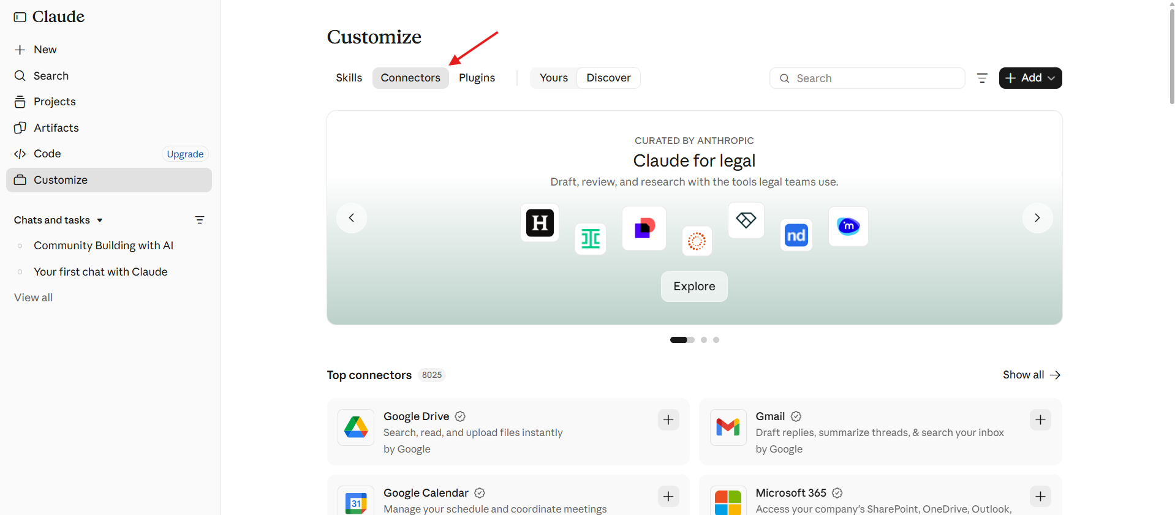This screenshot has width=1175, height=515.
Task: Click the green double-I logo icon
Action: 591,239
